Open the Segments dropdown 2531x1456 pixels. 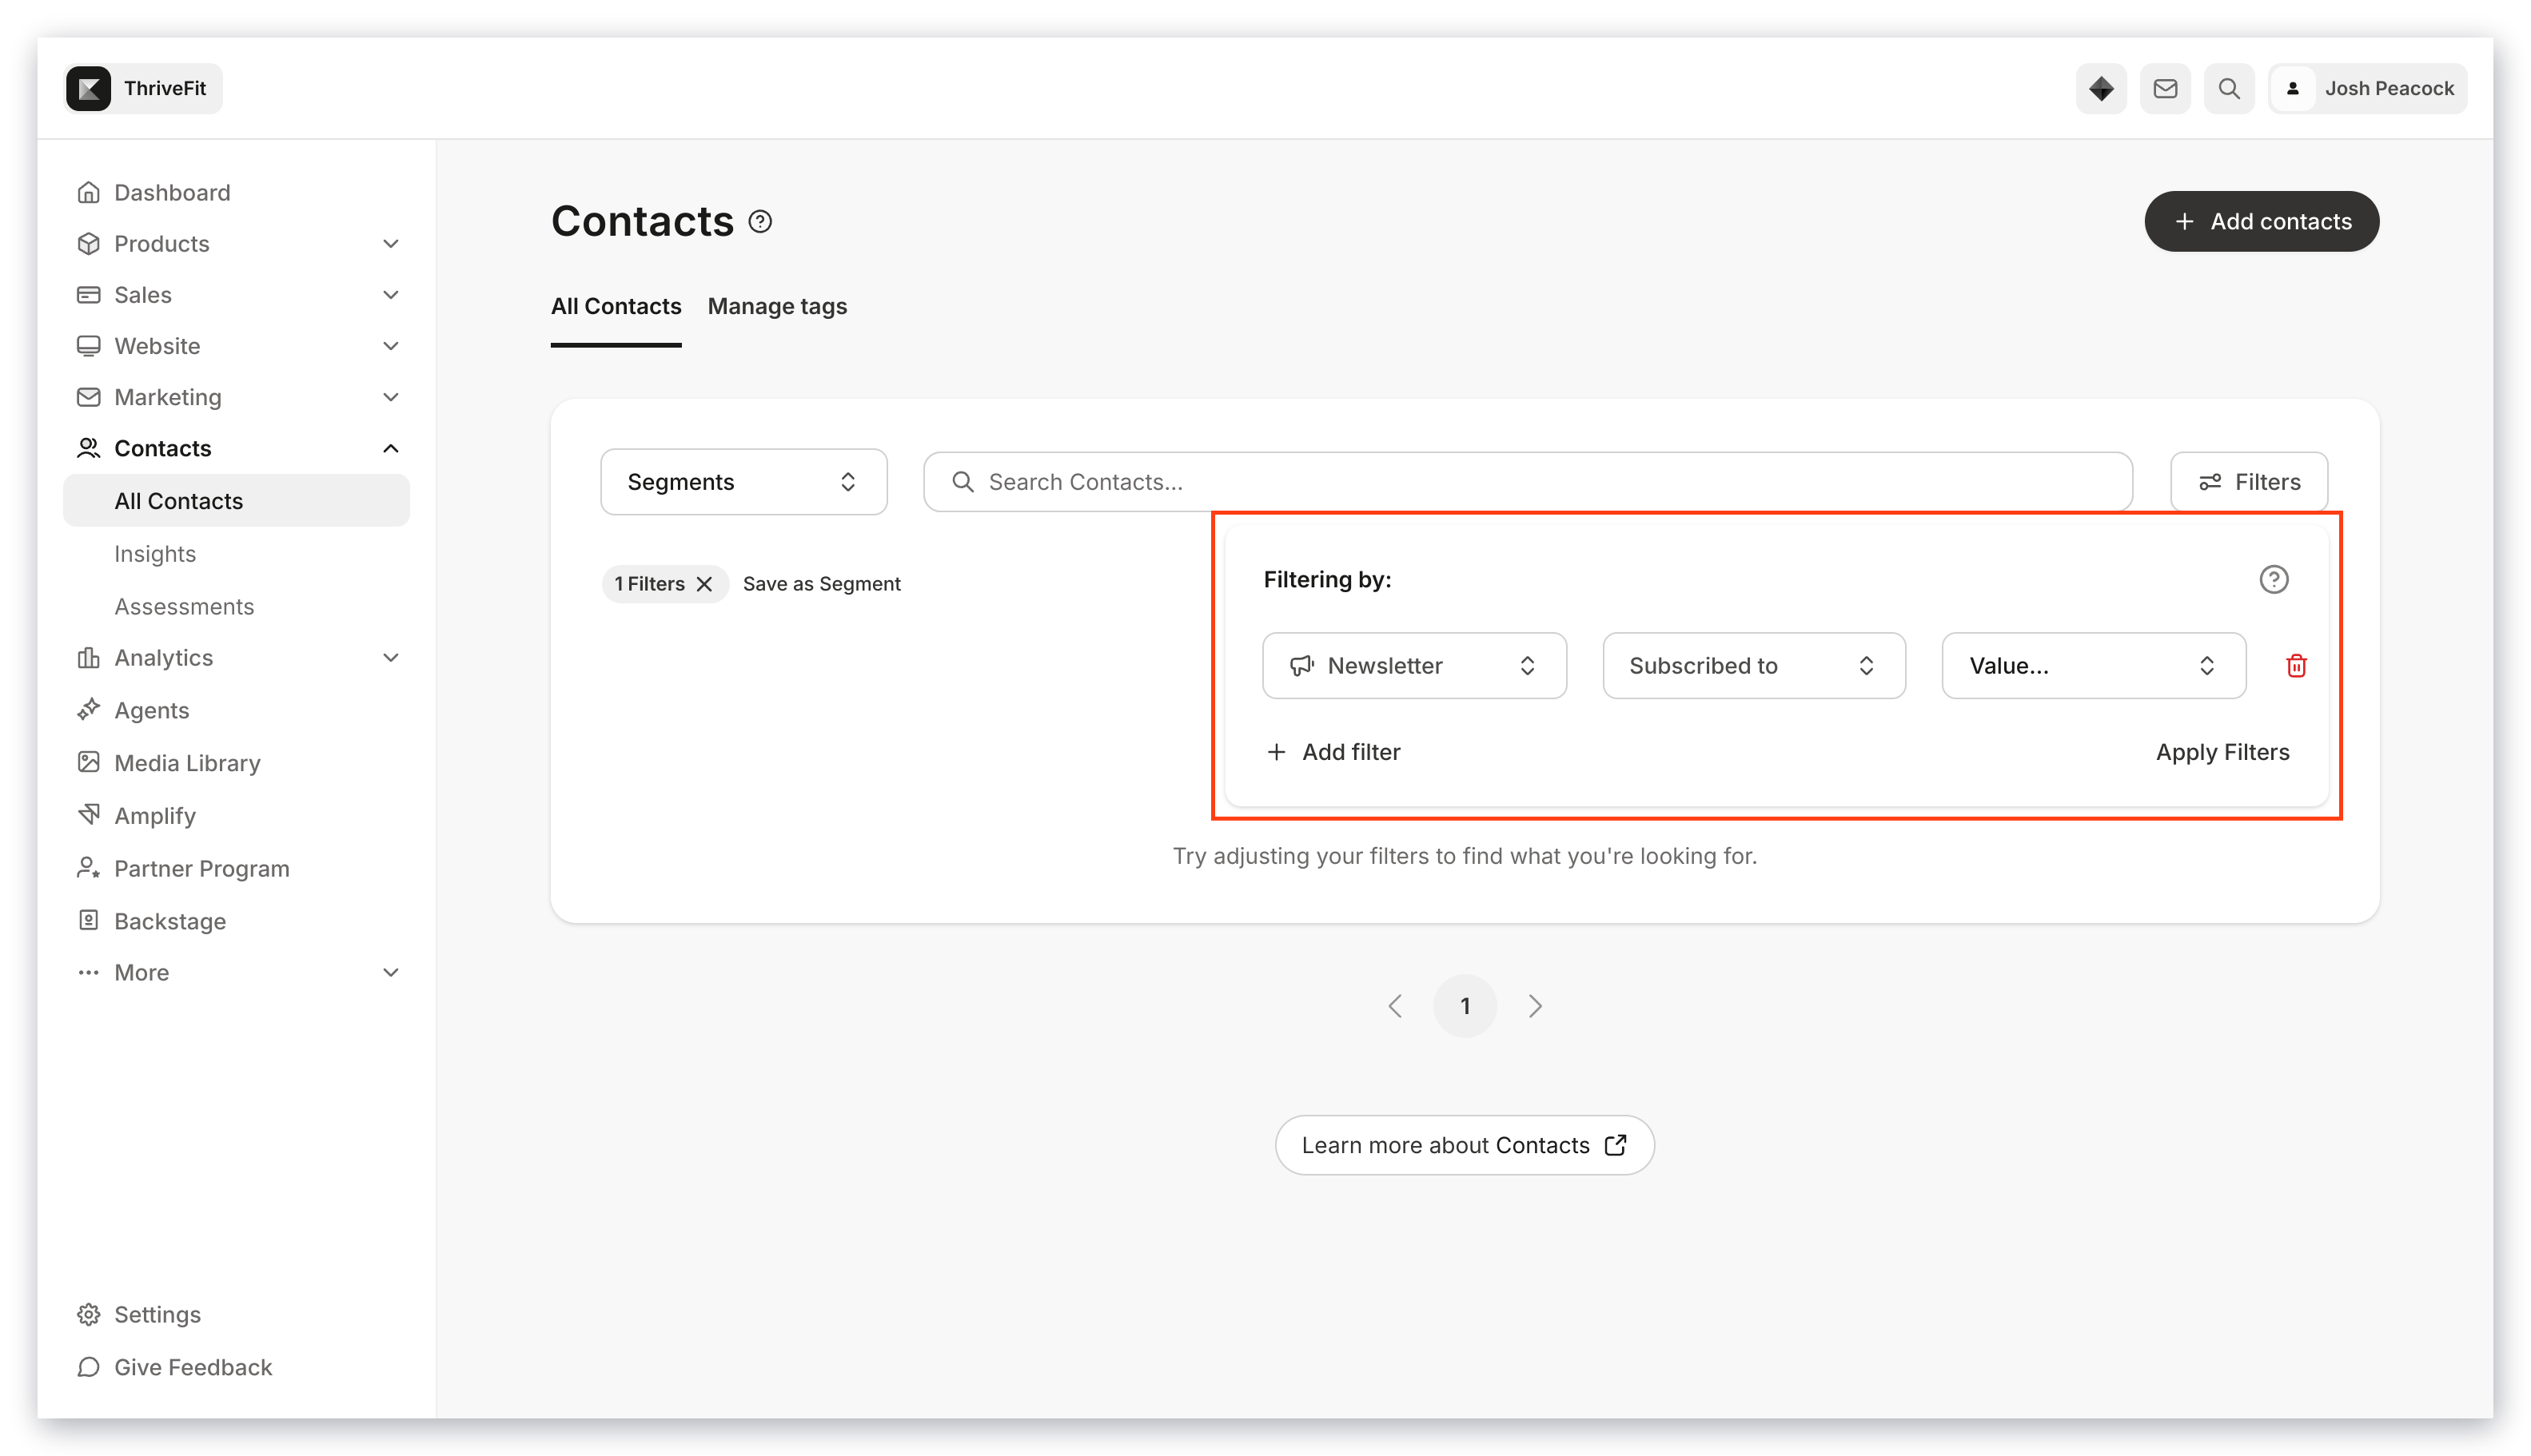coord(743,481)
